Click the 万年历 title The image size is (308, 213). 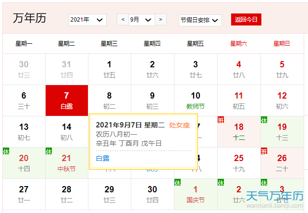(x=30, y=18)
